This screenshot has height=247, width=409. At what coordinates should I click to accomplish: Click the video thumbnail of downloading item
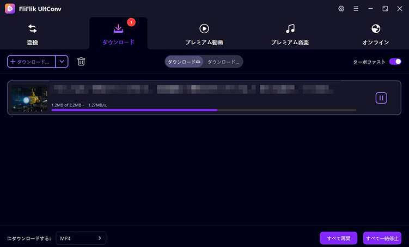pos(29,98)
